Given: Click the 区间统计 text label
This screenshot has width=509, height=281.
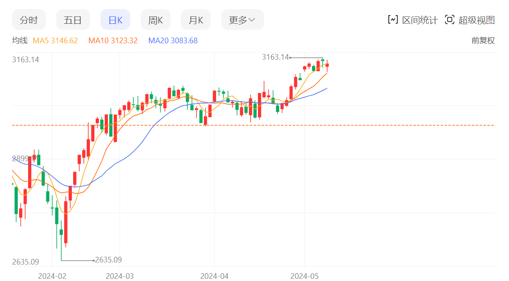Looking at the screenshot, I should (x=420, y=20).
